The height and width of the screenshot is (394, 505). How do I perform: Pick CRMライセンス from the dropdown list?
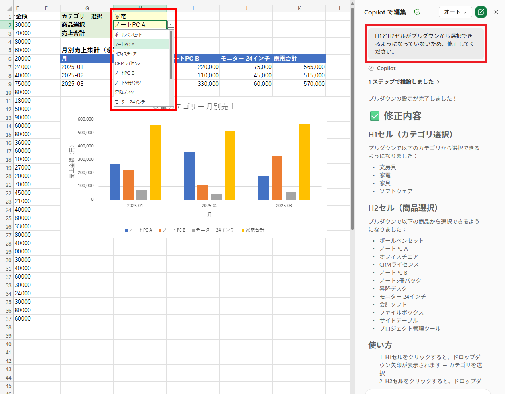pyautogui.click(x=128, y=63)
